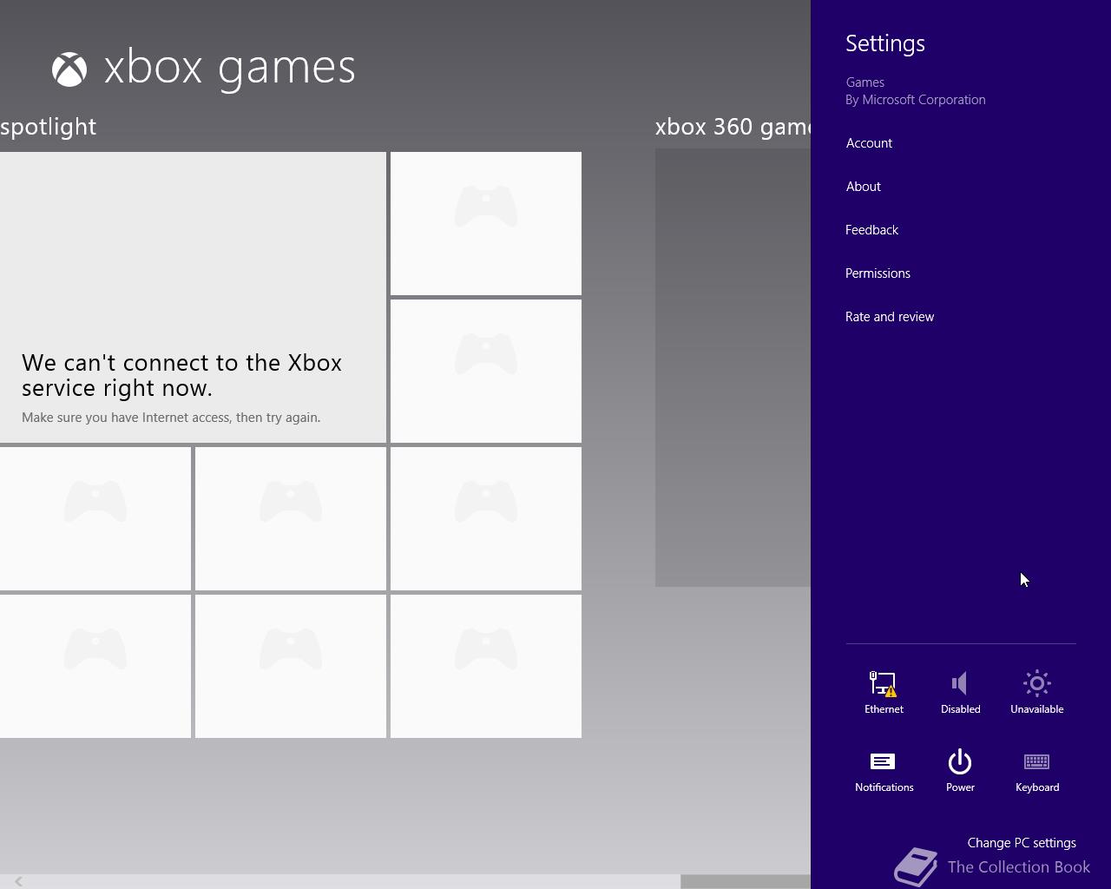Select Feedback in the Settings pane
Screen dimensions: 1111x889
tap(871, 230)
